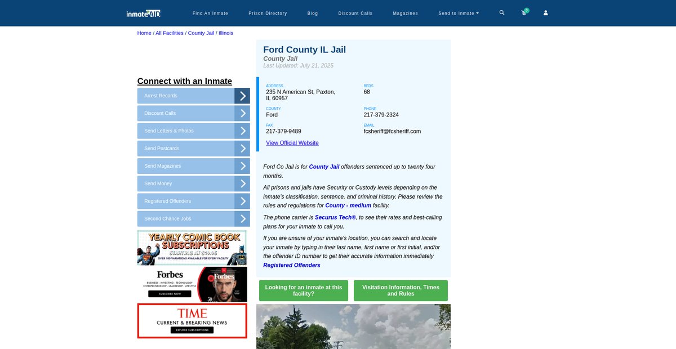Open the TIME Current & Breaking News banner
The image size is (676, 349).
(192, 321)
